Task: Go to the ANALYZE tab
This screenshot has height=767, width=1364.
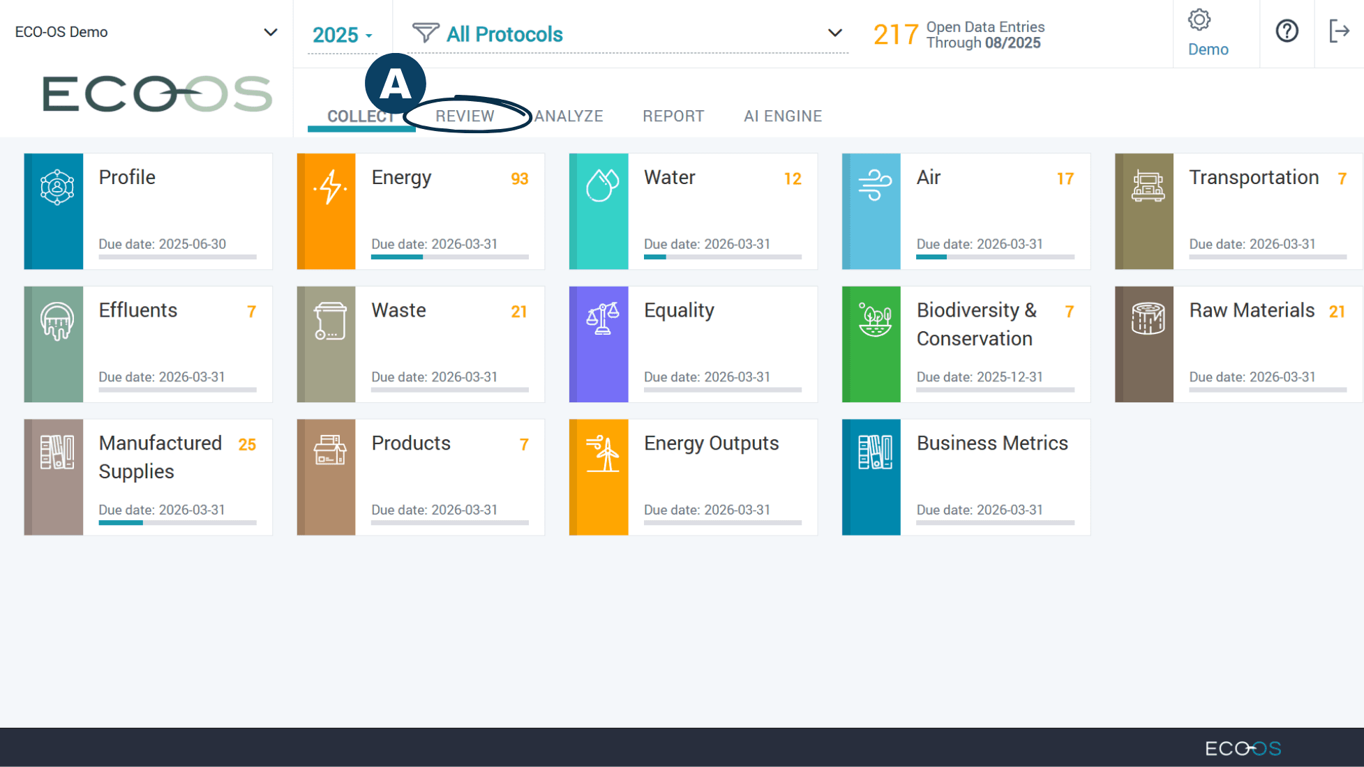Action: [x=569, y=116]
